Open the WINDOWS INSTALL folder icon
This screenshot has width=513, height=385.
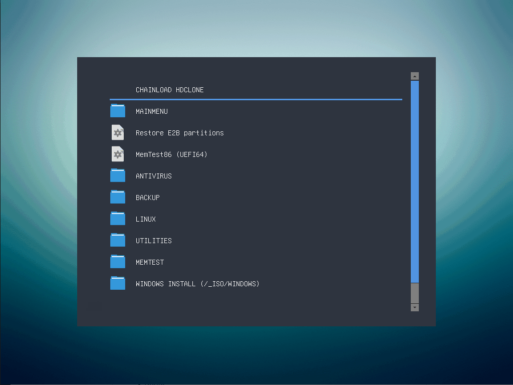[x=117, y=283]
